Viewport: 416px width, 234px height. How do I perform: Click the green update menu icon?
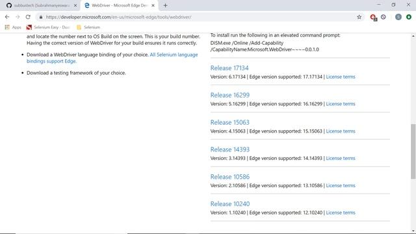409,17
